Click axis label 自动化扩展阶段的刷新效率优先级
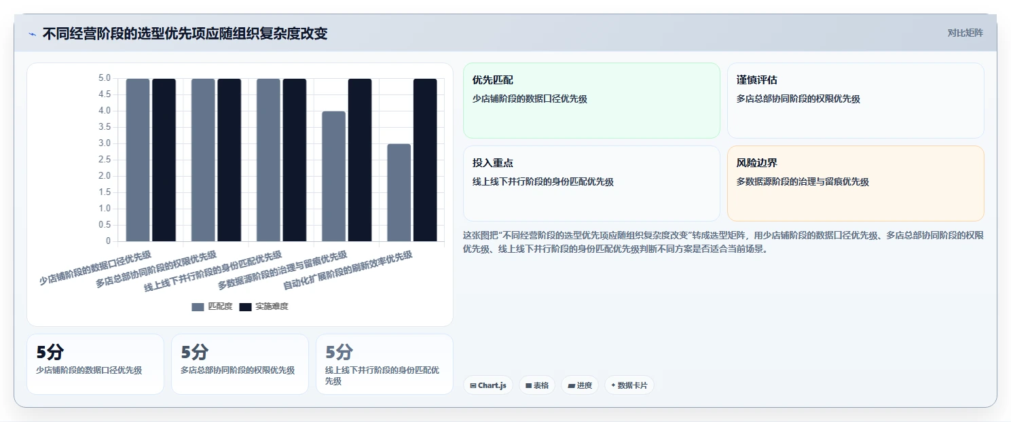This screenshot has width=1011, height=422. click(x=348, y=270)
